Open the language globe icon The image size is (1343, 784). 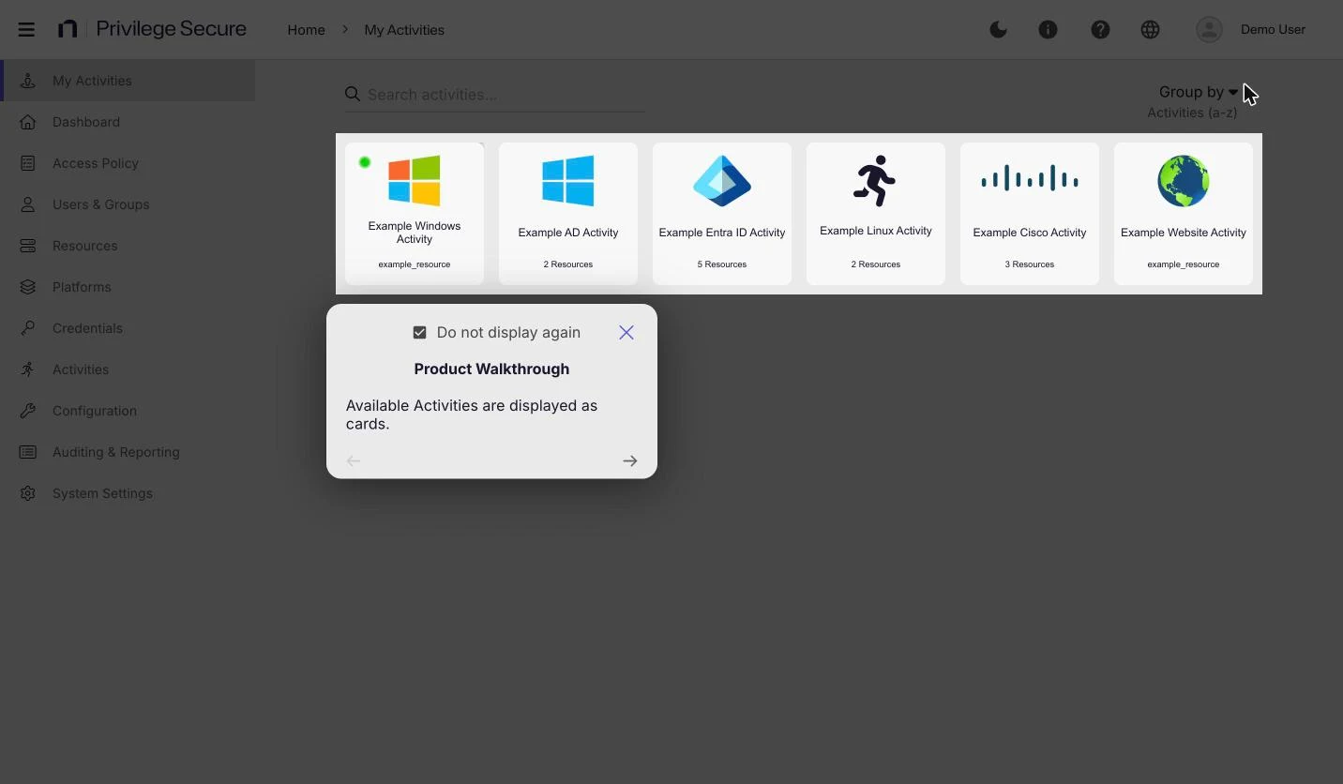tap(1151, 29)
